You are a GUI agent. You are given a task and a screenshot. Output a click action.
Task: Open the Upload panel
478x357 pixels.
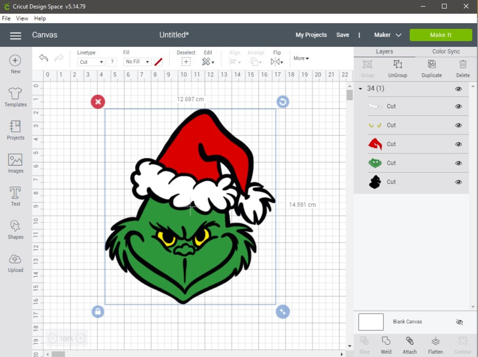(x=15, y=263)
